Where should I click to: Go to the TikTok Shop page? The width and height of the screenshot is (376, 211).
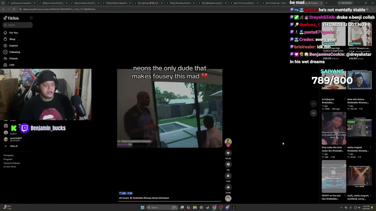pyautogui.click(x=12, y=39)
